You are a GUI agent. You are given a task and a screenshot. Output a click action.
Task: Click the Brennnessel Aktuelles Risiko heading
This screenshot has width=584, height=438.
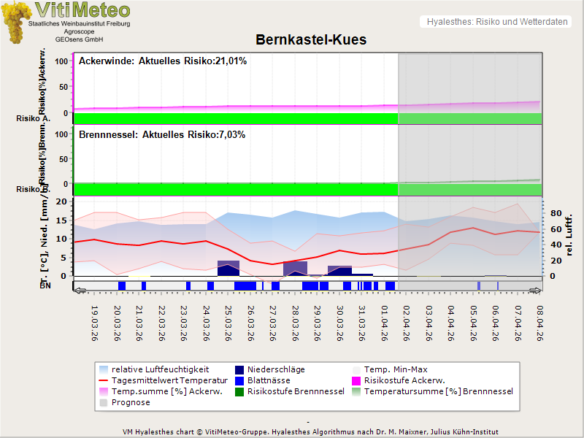tap(162, 135)
